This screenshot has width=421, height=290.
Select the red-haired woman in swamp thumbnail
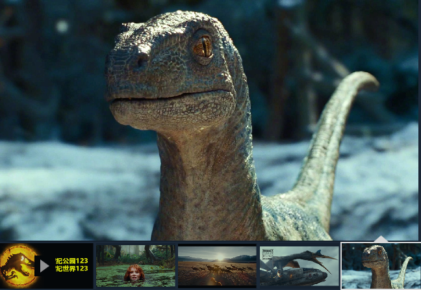pyautogui.click(x=136, y=266)
